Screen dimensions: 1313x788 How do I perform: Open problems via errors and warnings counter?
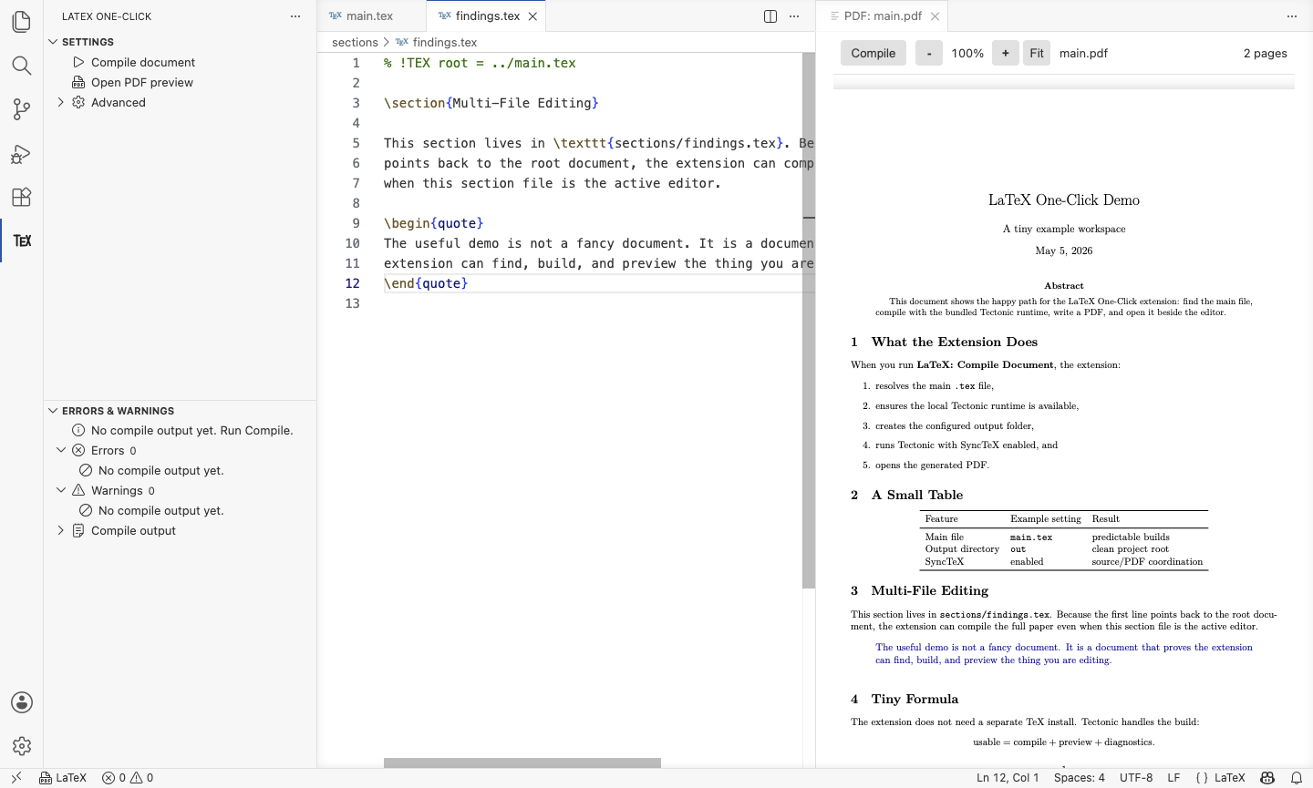point(128,778)
